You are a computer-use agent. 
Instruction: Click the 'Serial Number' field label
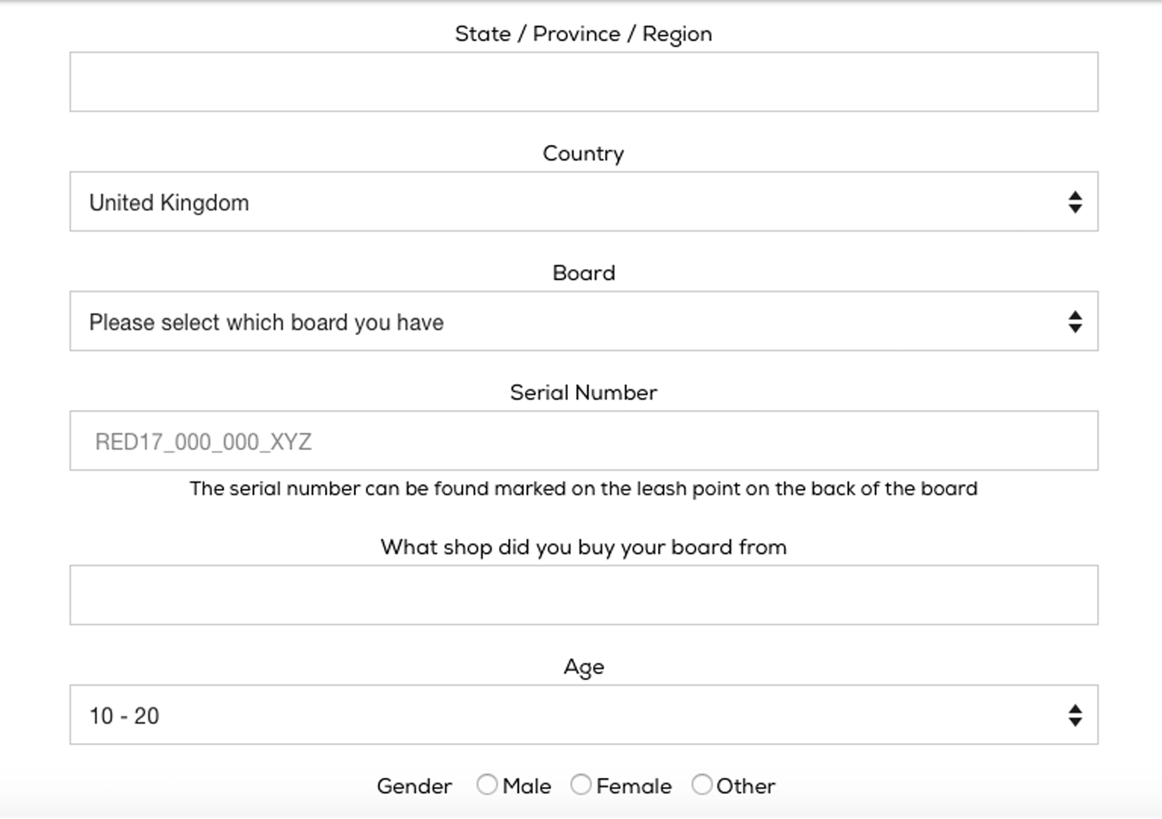click(x=583, y=393)
